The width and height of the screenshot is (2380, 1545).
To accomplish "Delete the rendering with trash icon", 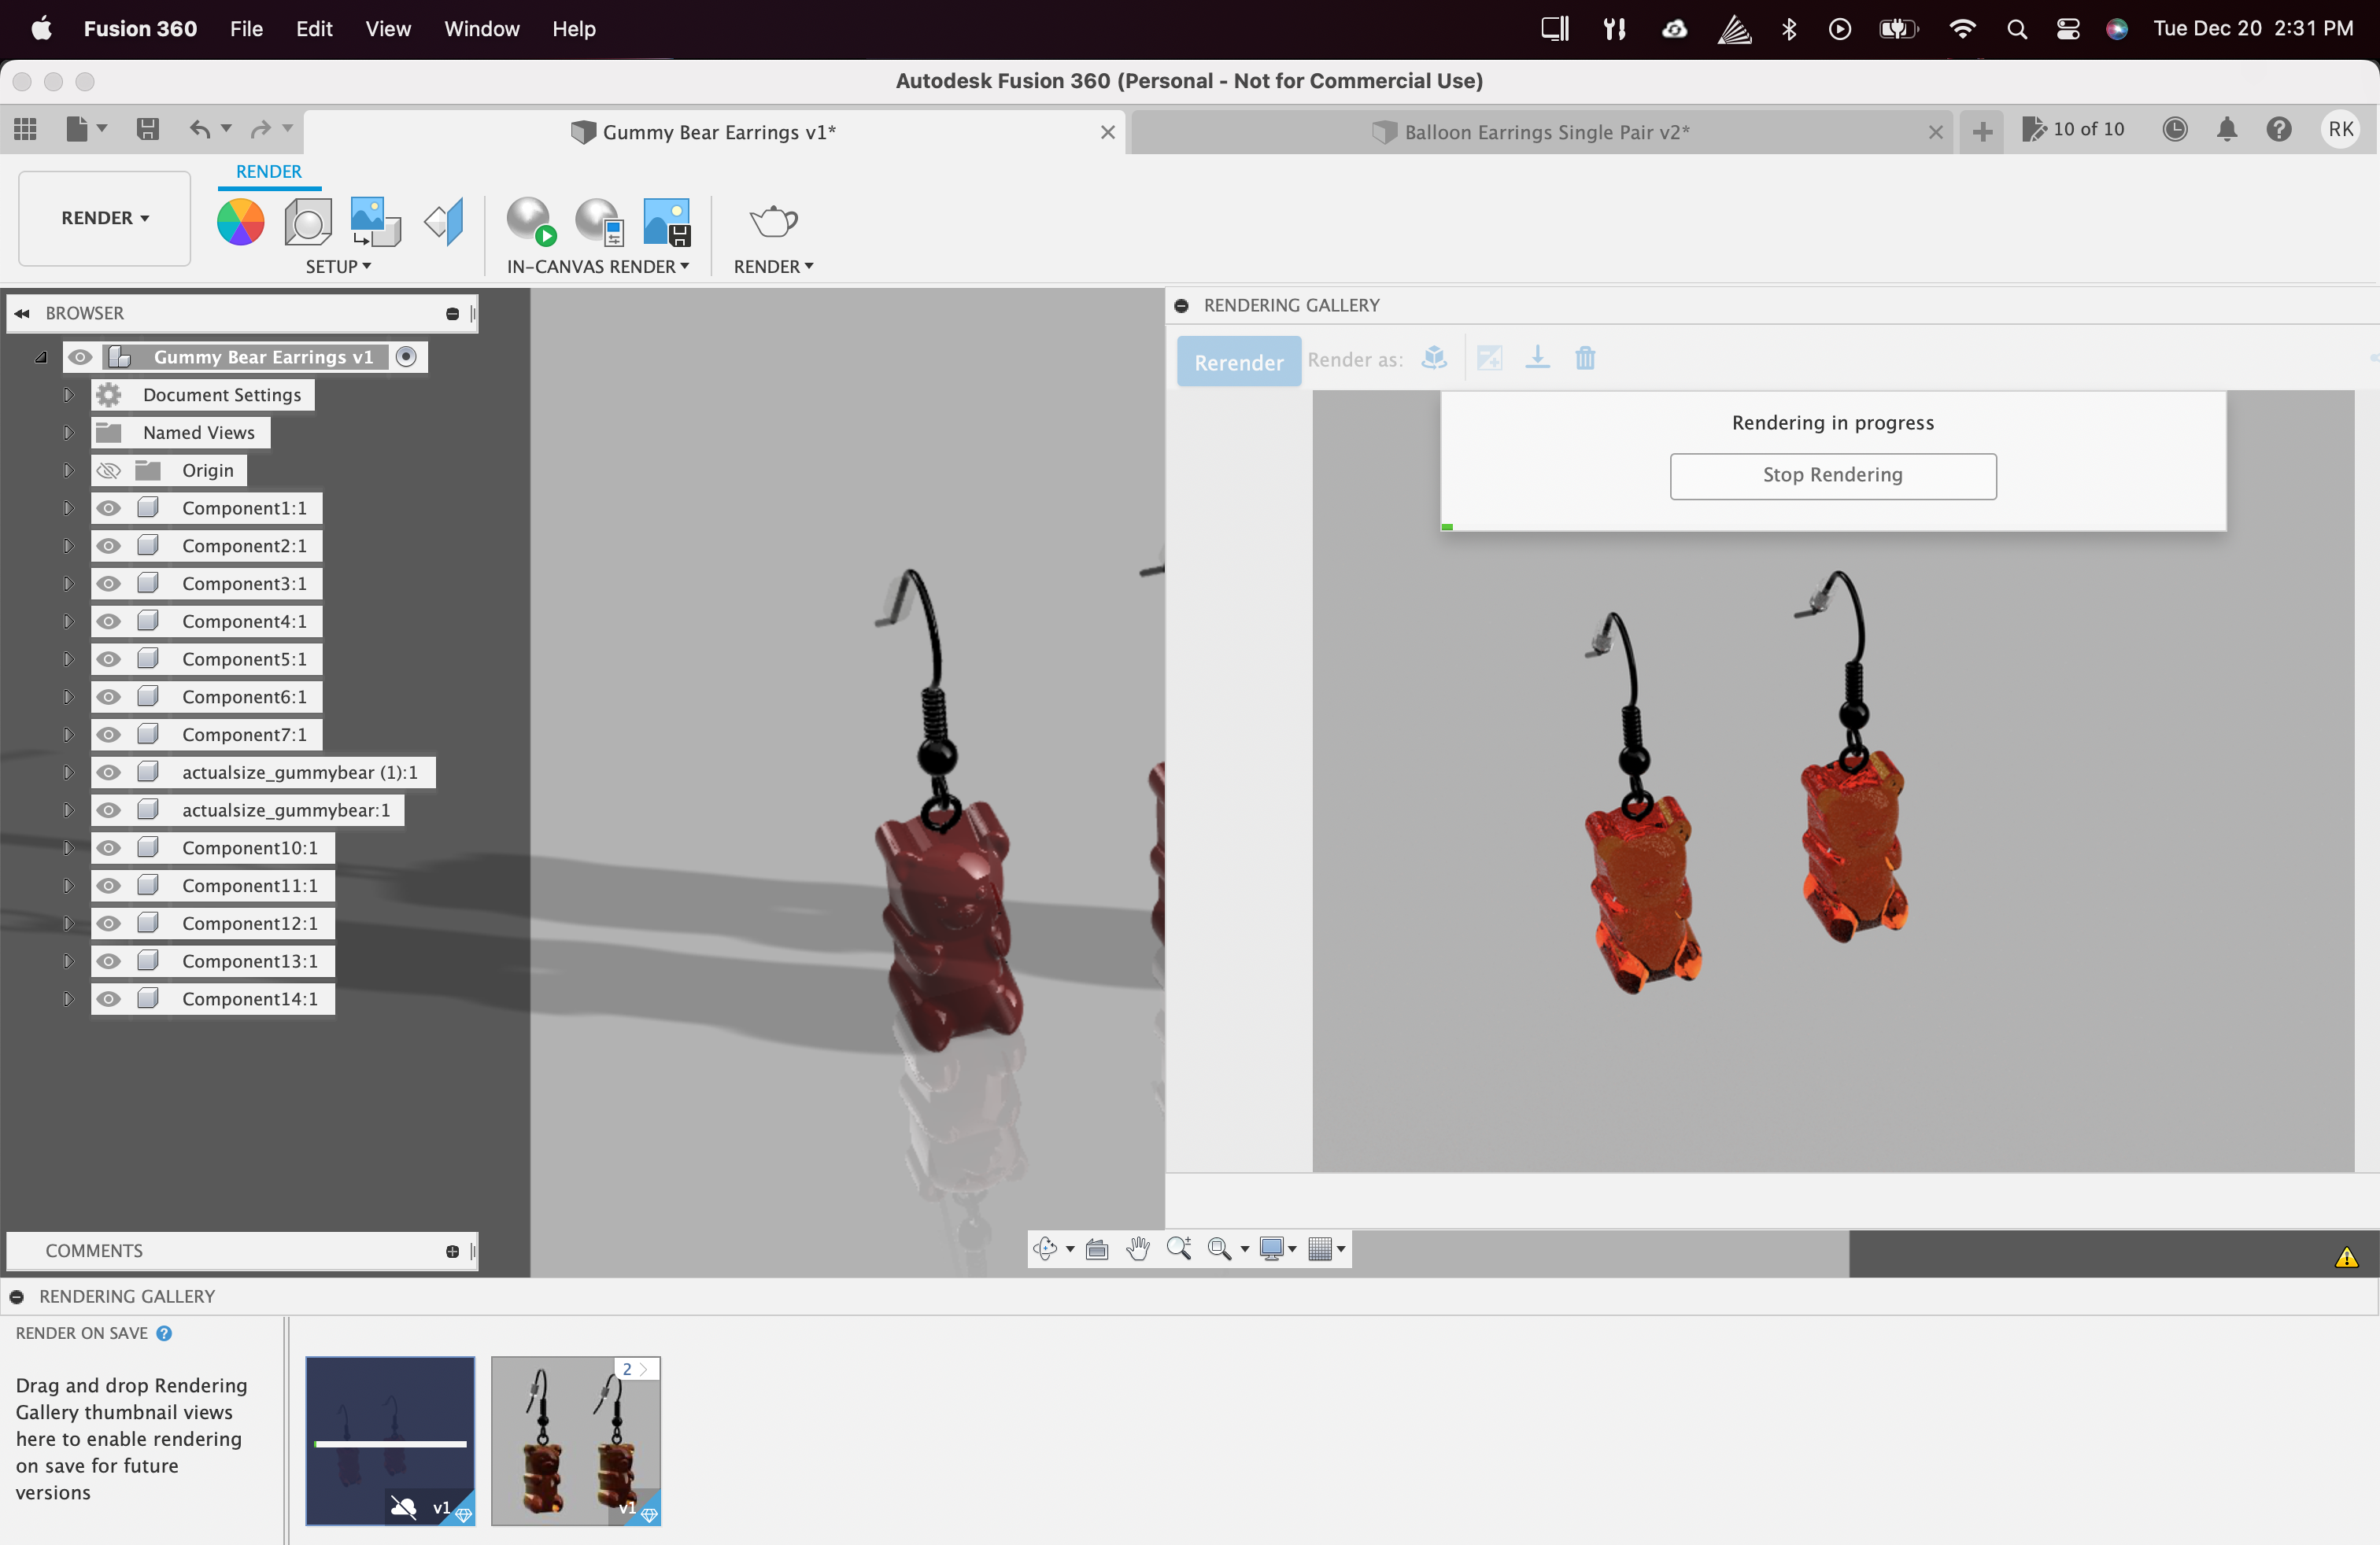I will [1585, 358].
